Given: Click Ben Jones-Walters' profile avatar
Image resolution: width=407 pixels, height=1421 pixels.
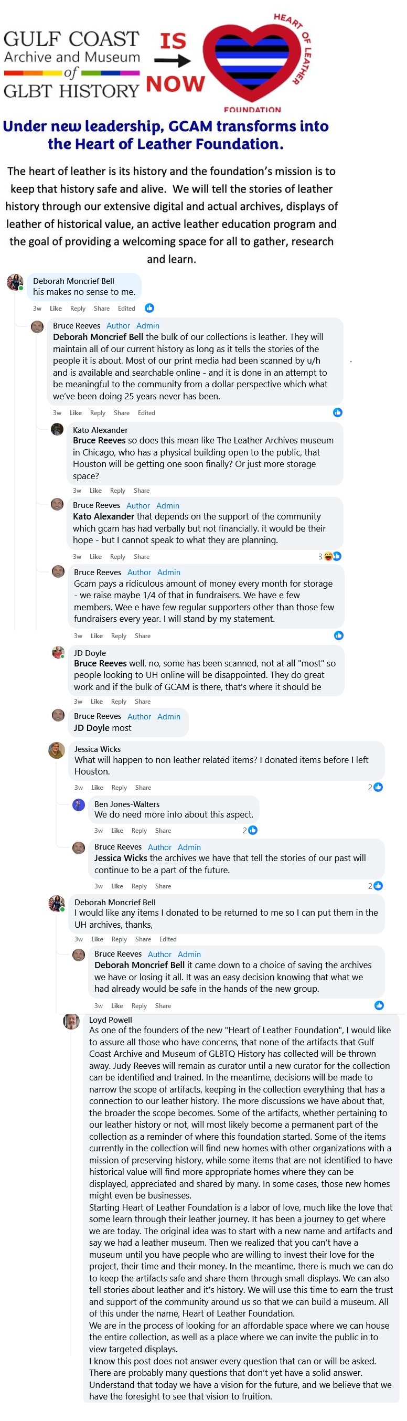Looking at the screenshot, I should click(x=79, y=805).
